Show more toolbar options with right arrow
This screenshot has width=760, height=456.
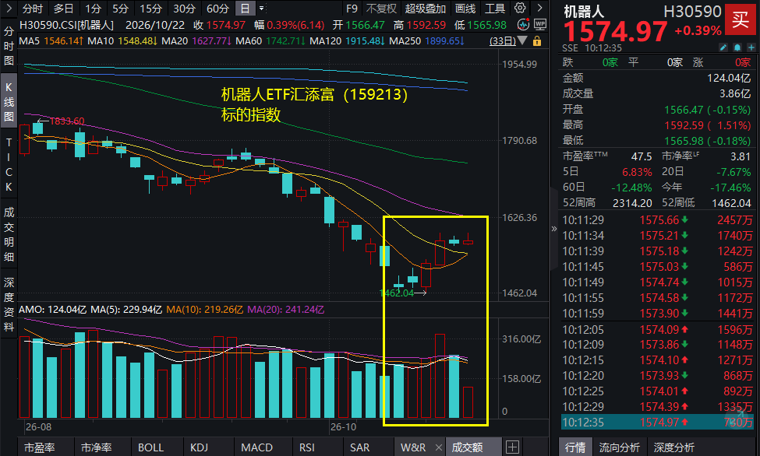coord(539,9)
